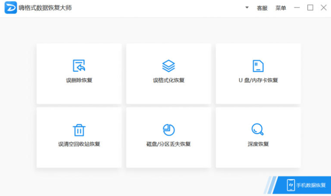Click the 误清空回收站恢复 trash bin icon
The width and height of the screenshot is (331, 196).
(79, 130)
